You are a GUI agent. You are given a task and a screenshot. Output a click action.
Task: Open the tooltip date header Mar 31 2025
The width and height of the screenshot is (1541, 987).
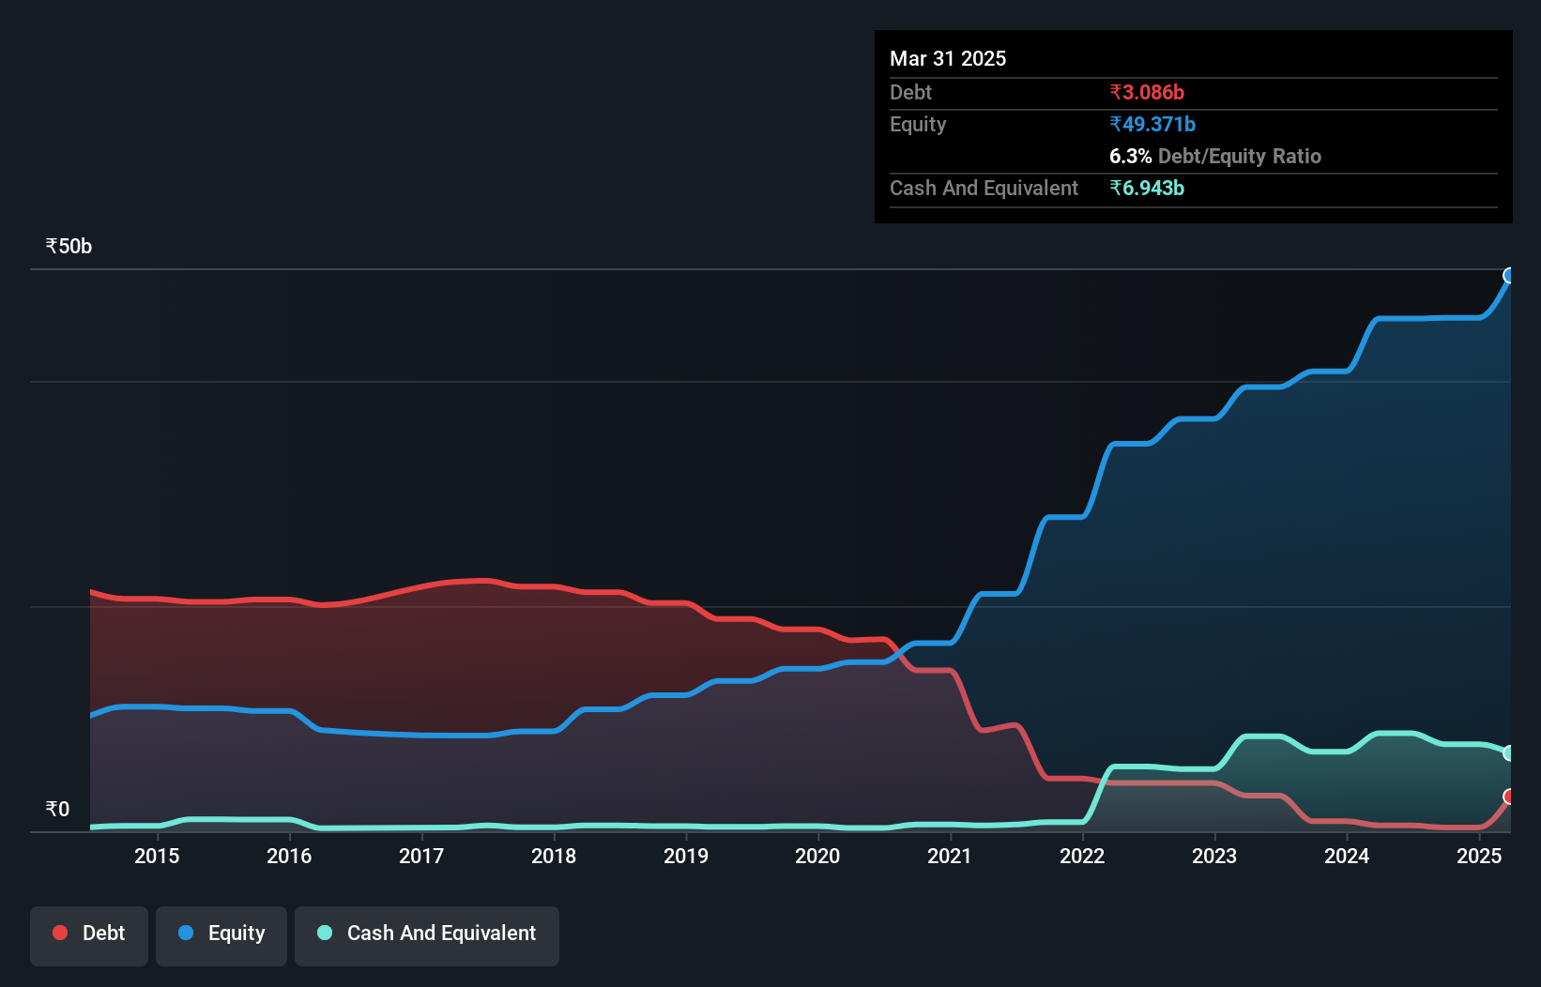click(947, 58)
